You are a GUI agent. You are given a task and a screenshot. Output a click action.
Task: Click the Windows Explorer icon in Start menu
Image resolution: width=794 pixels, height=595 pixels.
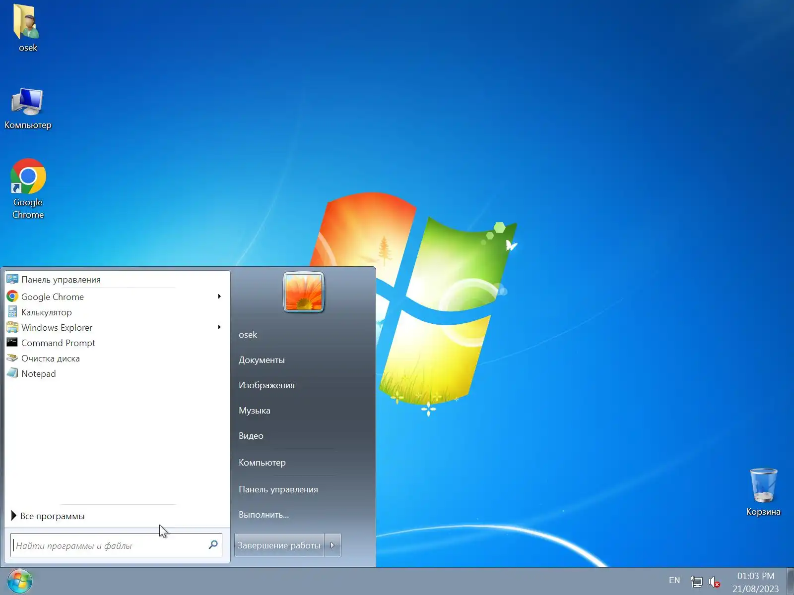click(x=12, y=327)
